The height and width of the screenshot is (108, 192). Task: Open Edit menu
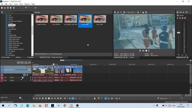pyautogui.click(x=6, y=4)
